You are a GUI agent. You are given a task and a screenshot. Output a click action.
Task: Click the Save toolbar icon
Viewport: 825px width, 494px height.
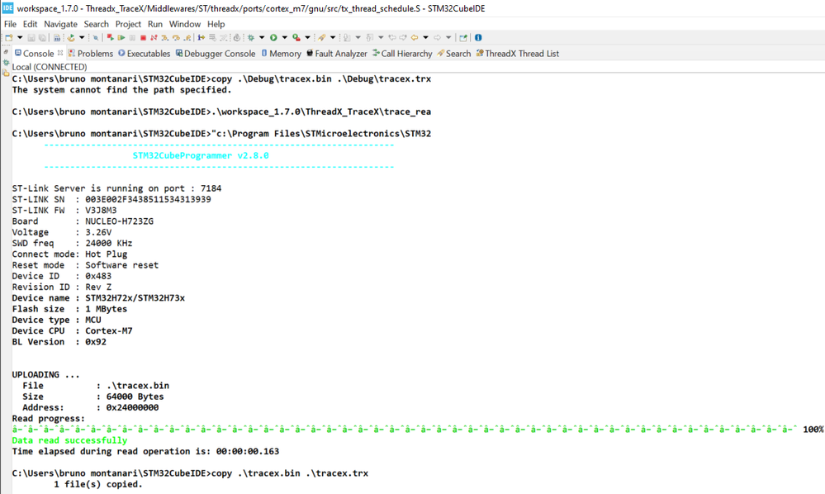(x=31, y=38)
